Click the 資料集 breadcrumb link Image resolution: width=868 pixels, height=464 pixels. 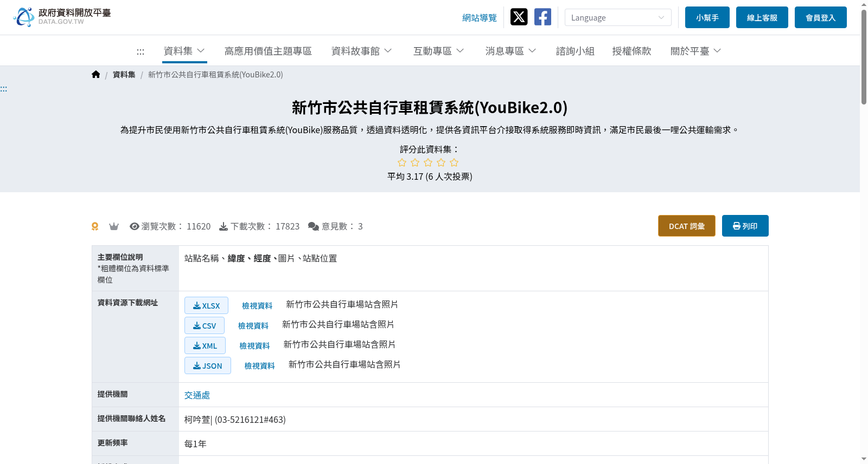tap(124, 75)
